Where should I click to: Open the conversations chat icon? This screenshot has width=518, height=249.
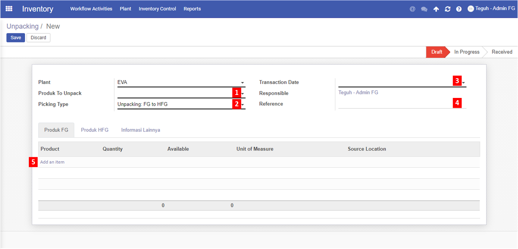[424, 9]
